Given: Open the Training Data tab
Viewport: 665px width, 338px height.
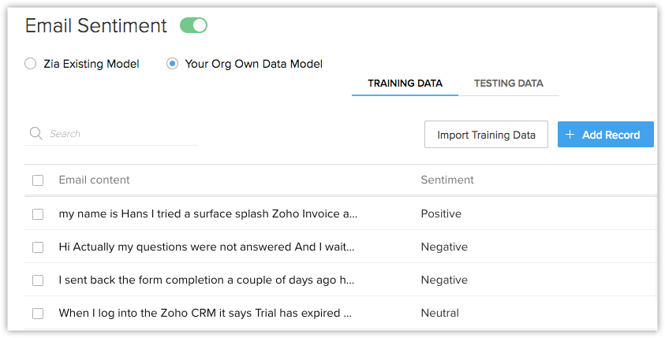Looking at the screenshot, I should coord(405,84).
